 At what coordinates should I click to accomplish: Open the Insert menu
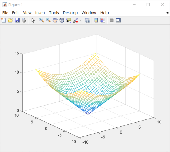click(40, 13)
